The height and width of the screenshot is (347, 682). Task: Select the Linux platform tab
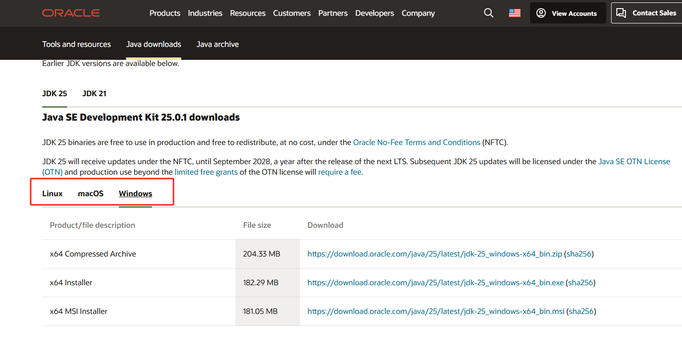(x=53, y=193)
